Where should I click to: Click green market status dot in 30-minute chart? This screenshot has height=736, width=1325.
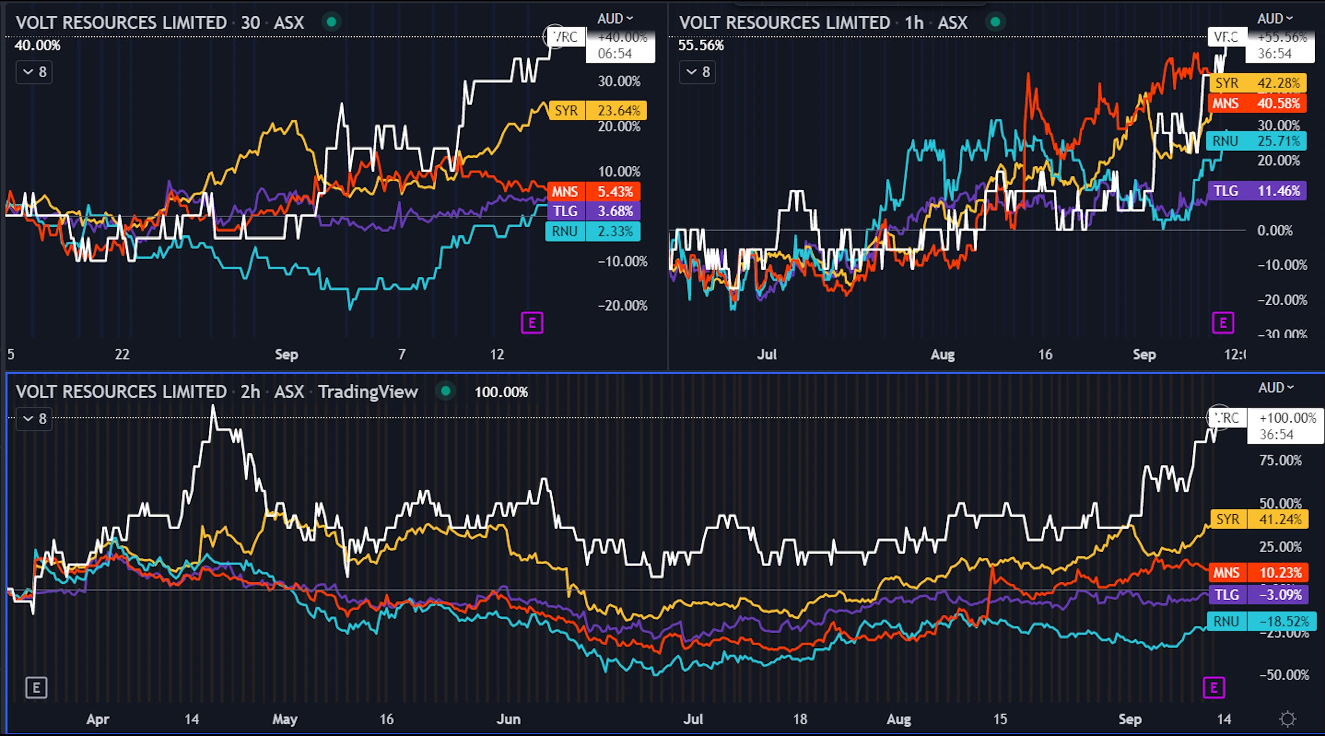(x=332, y=22)
